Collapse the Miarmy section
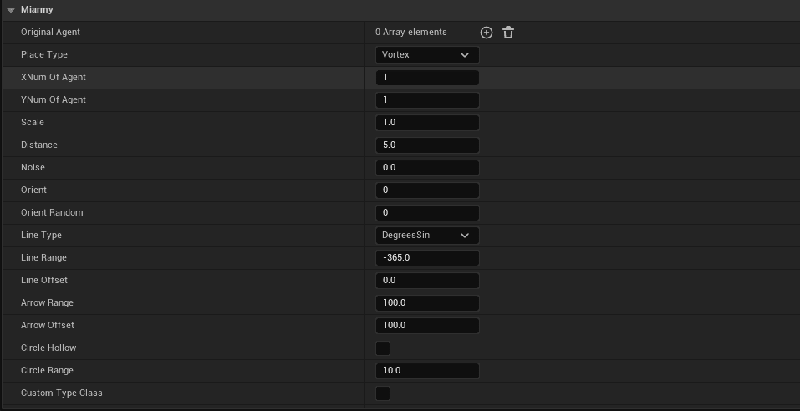 (10, 10)
